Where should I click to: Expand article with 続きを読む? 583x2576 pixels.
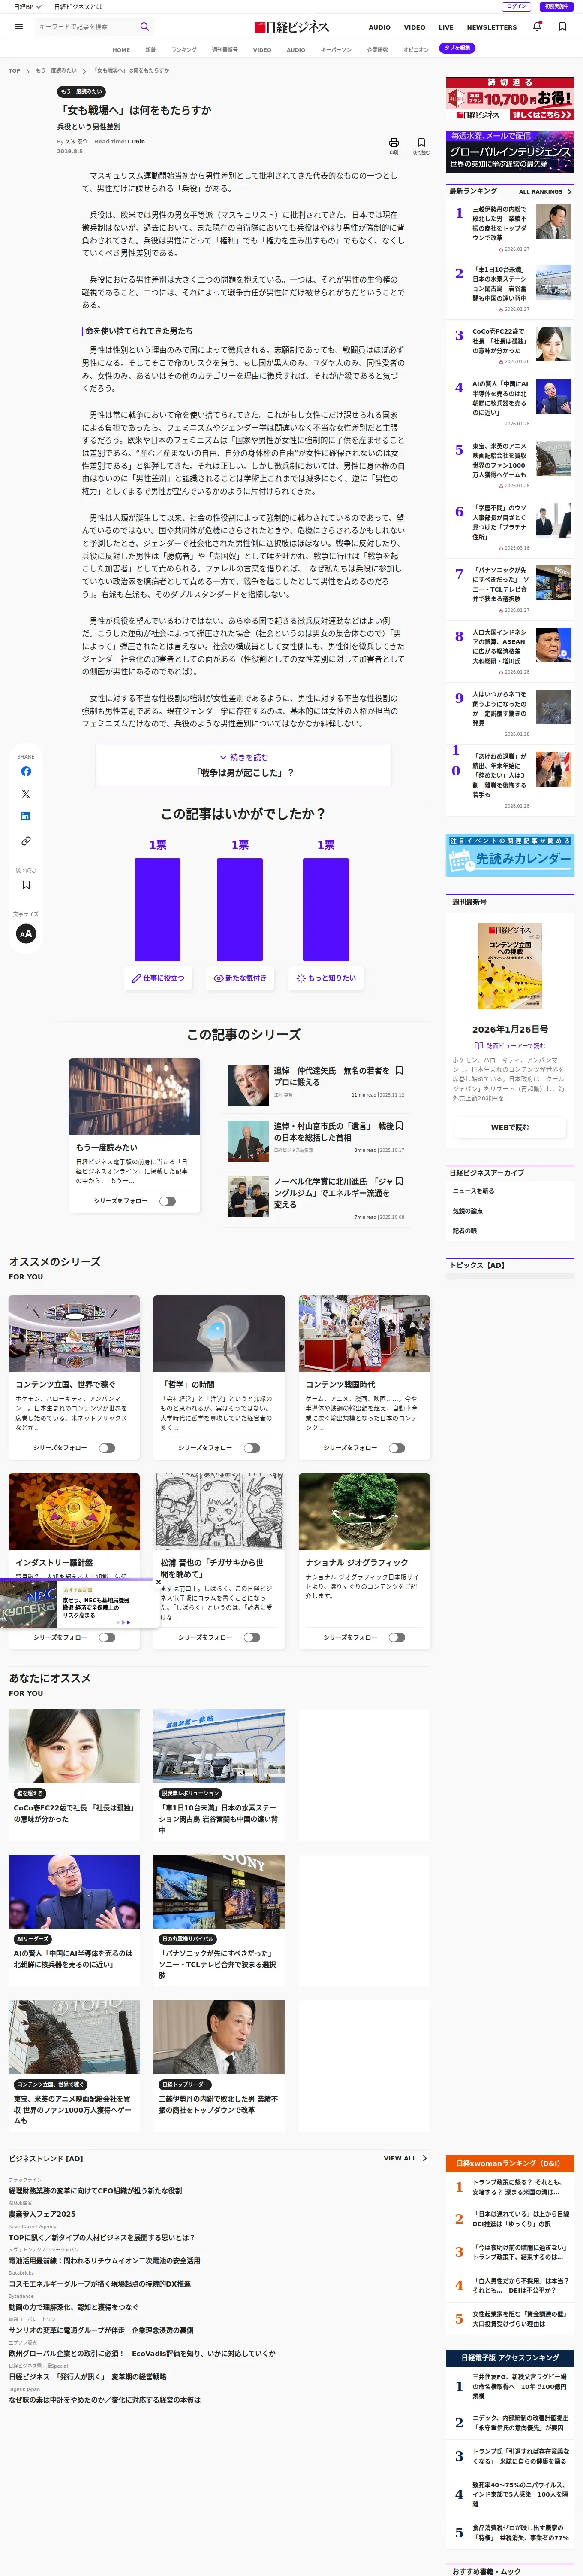point(243,765)
